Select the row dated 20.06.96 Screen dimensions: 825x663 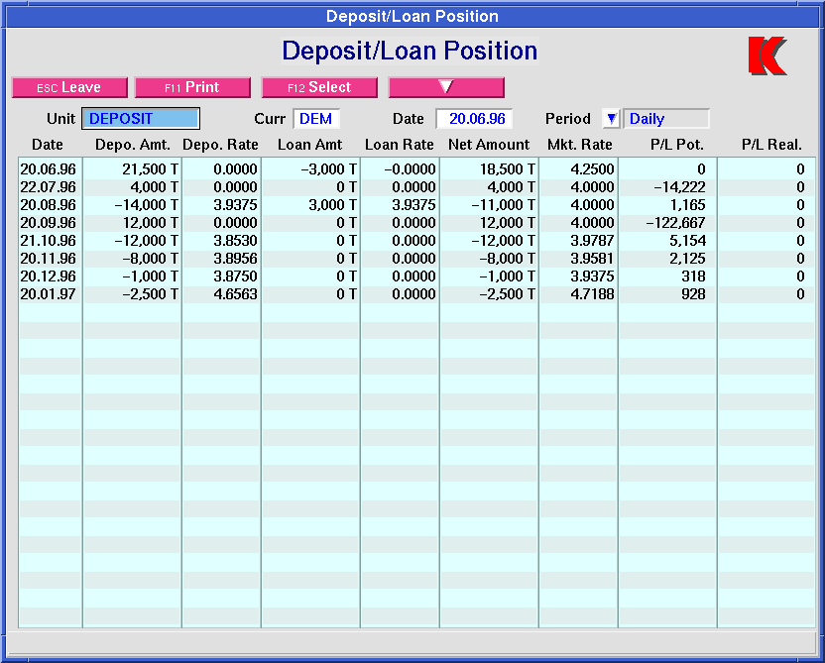coord(416,169)
